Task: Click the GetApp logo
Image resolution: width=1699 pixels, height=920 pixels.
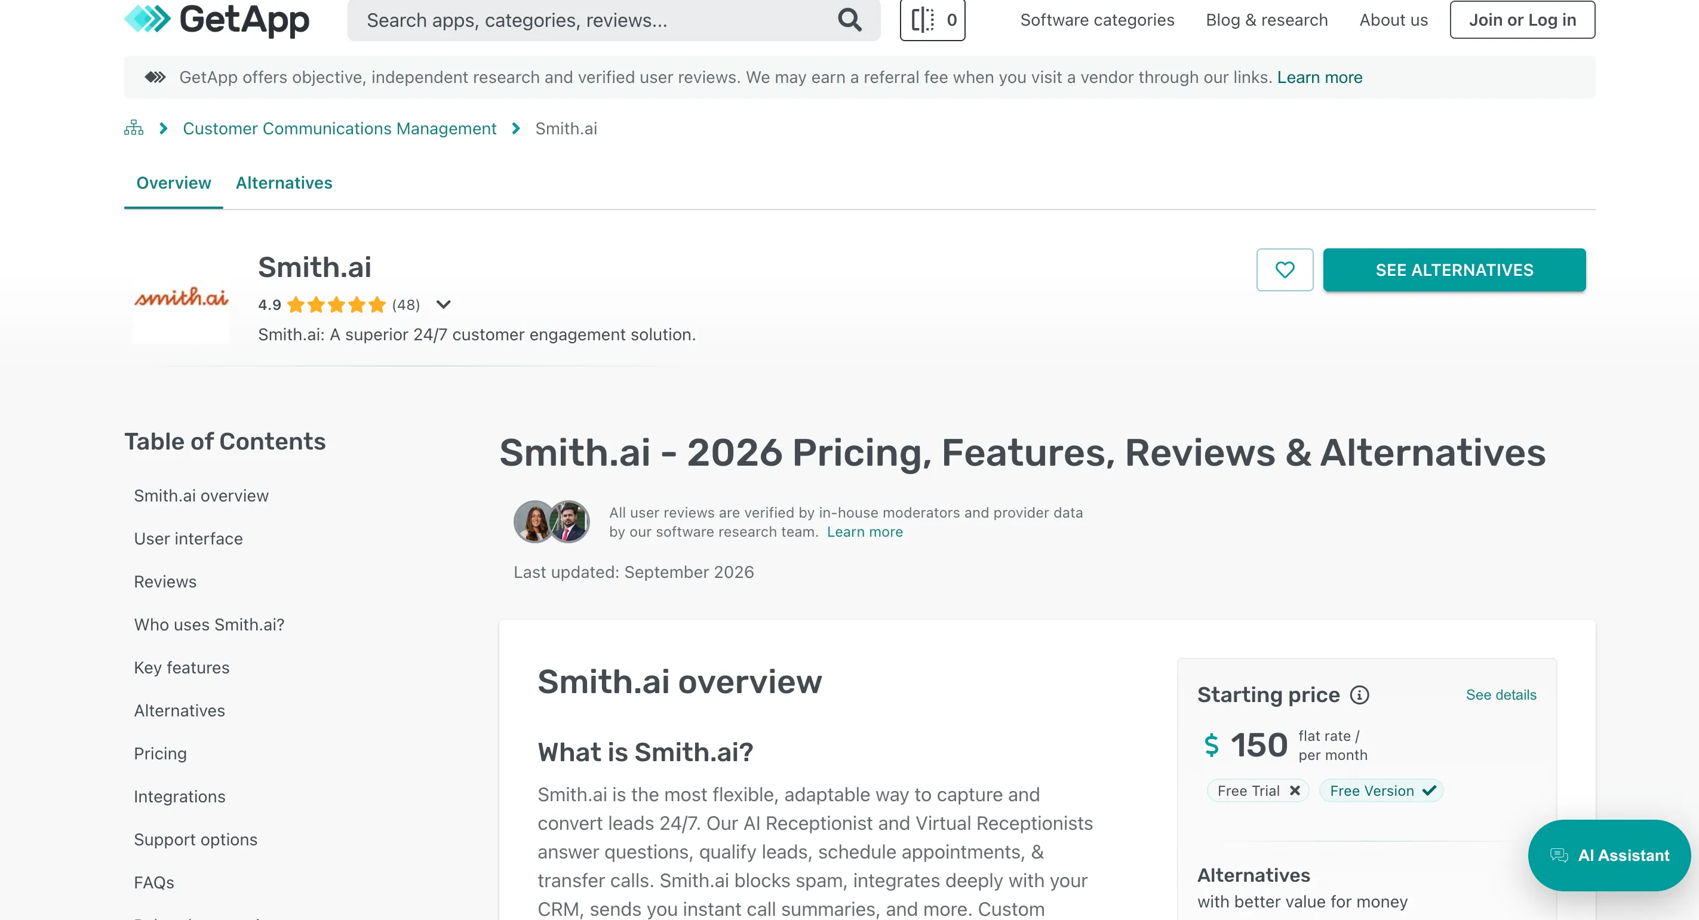Action: [x=216, y=19]
